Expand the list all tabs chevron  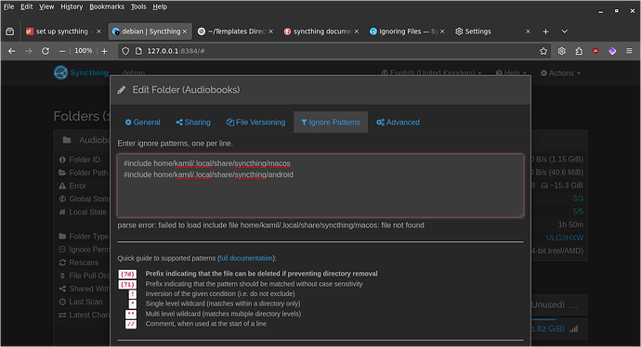pos(565,32)
